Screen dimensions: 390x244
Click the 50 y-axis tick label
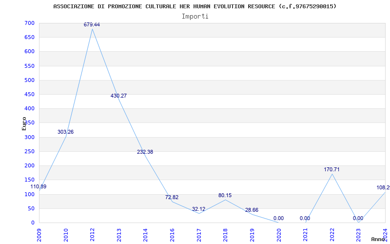pyautogui.click(x=31, y=208)
